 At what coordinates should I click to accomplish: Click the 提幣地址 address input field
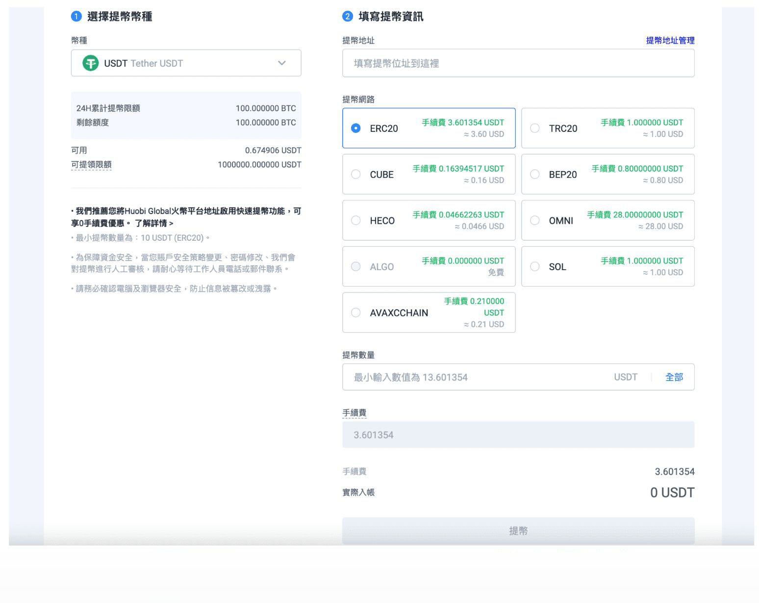coord(518,63)
